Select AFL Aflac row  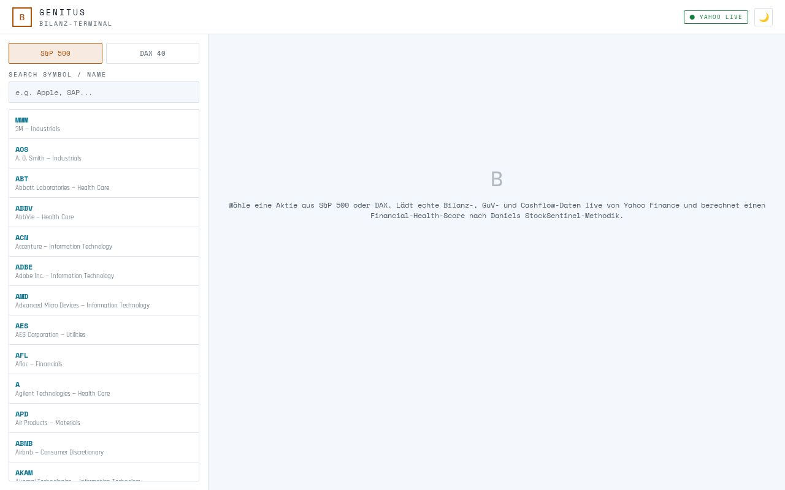[104, 360]
